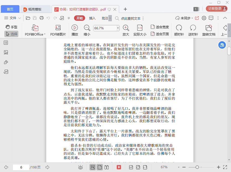Click 旋转文档 rotate document
The width and height of the screenshot is (231, 172).
click(209, 30)
